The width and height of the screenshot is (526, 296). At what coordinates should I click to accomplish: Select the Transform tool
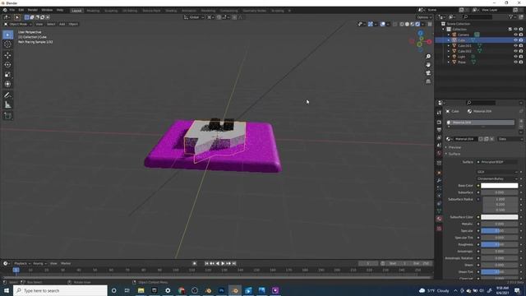7,84
